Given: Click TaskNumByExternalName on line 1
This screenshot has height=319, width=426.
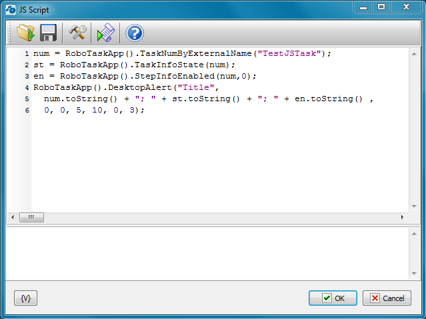Looking at the screenshot, I should (x=196, y=53).
